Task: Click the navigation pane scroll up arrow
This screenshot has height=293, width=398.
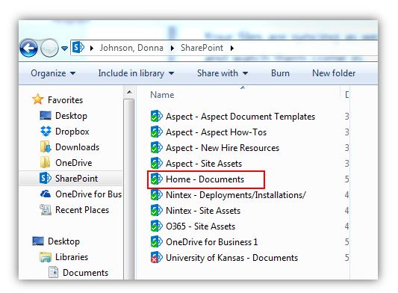Action: (129, 92)
